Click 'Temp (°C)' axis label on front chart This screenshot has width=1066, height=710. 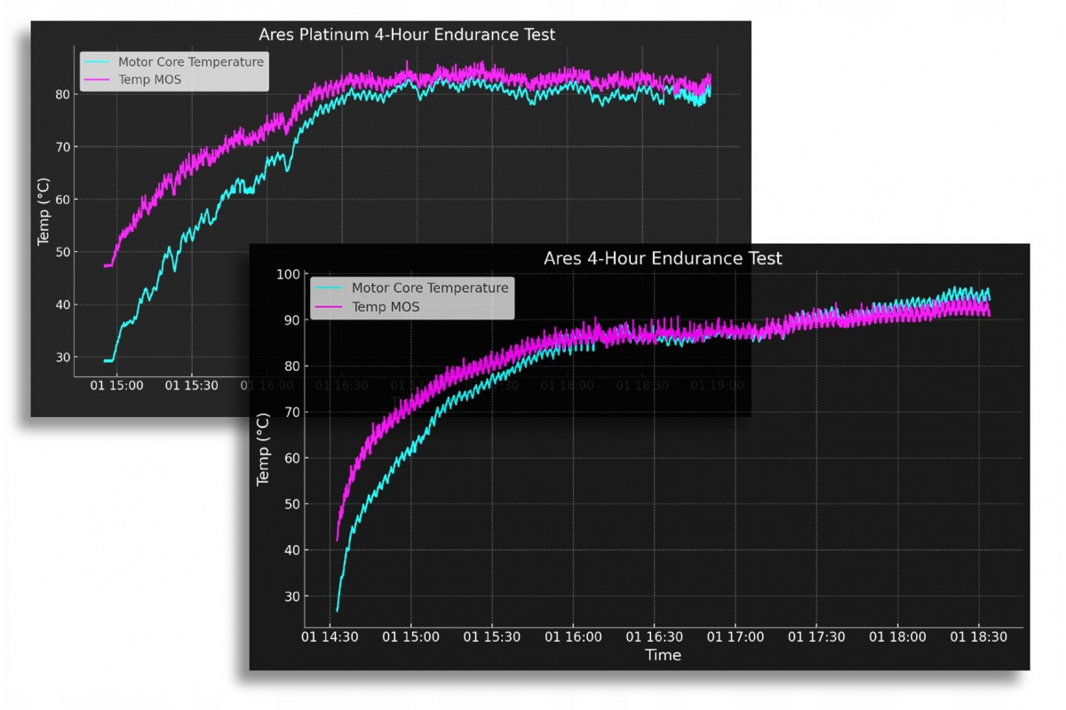click(x=263, y=450)
